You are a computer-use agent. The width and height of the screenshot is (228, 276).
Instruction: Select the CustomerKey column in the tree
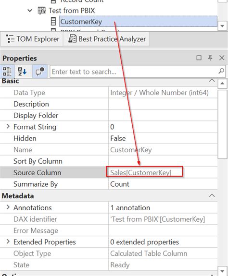(138, 22)
